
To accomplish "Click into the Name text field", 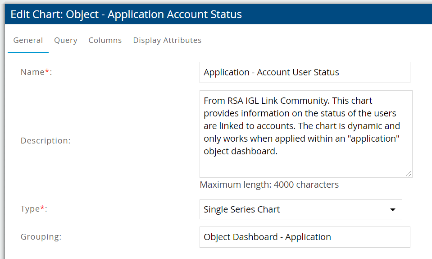I will click(x=305, y=72).
